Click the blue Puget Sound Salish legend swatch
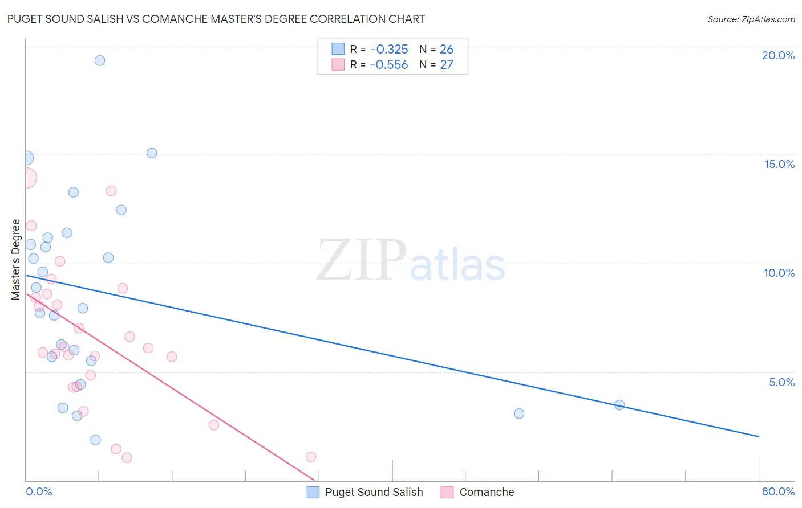The image size is (802, 508). pos(313,492)
